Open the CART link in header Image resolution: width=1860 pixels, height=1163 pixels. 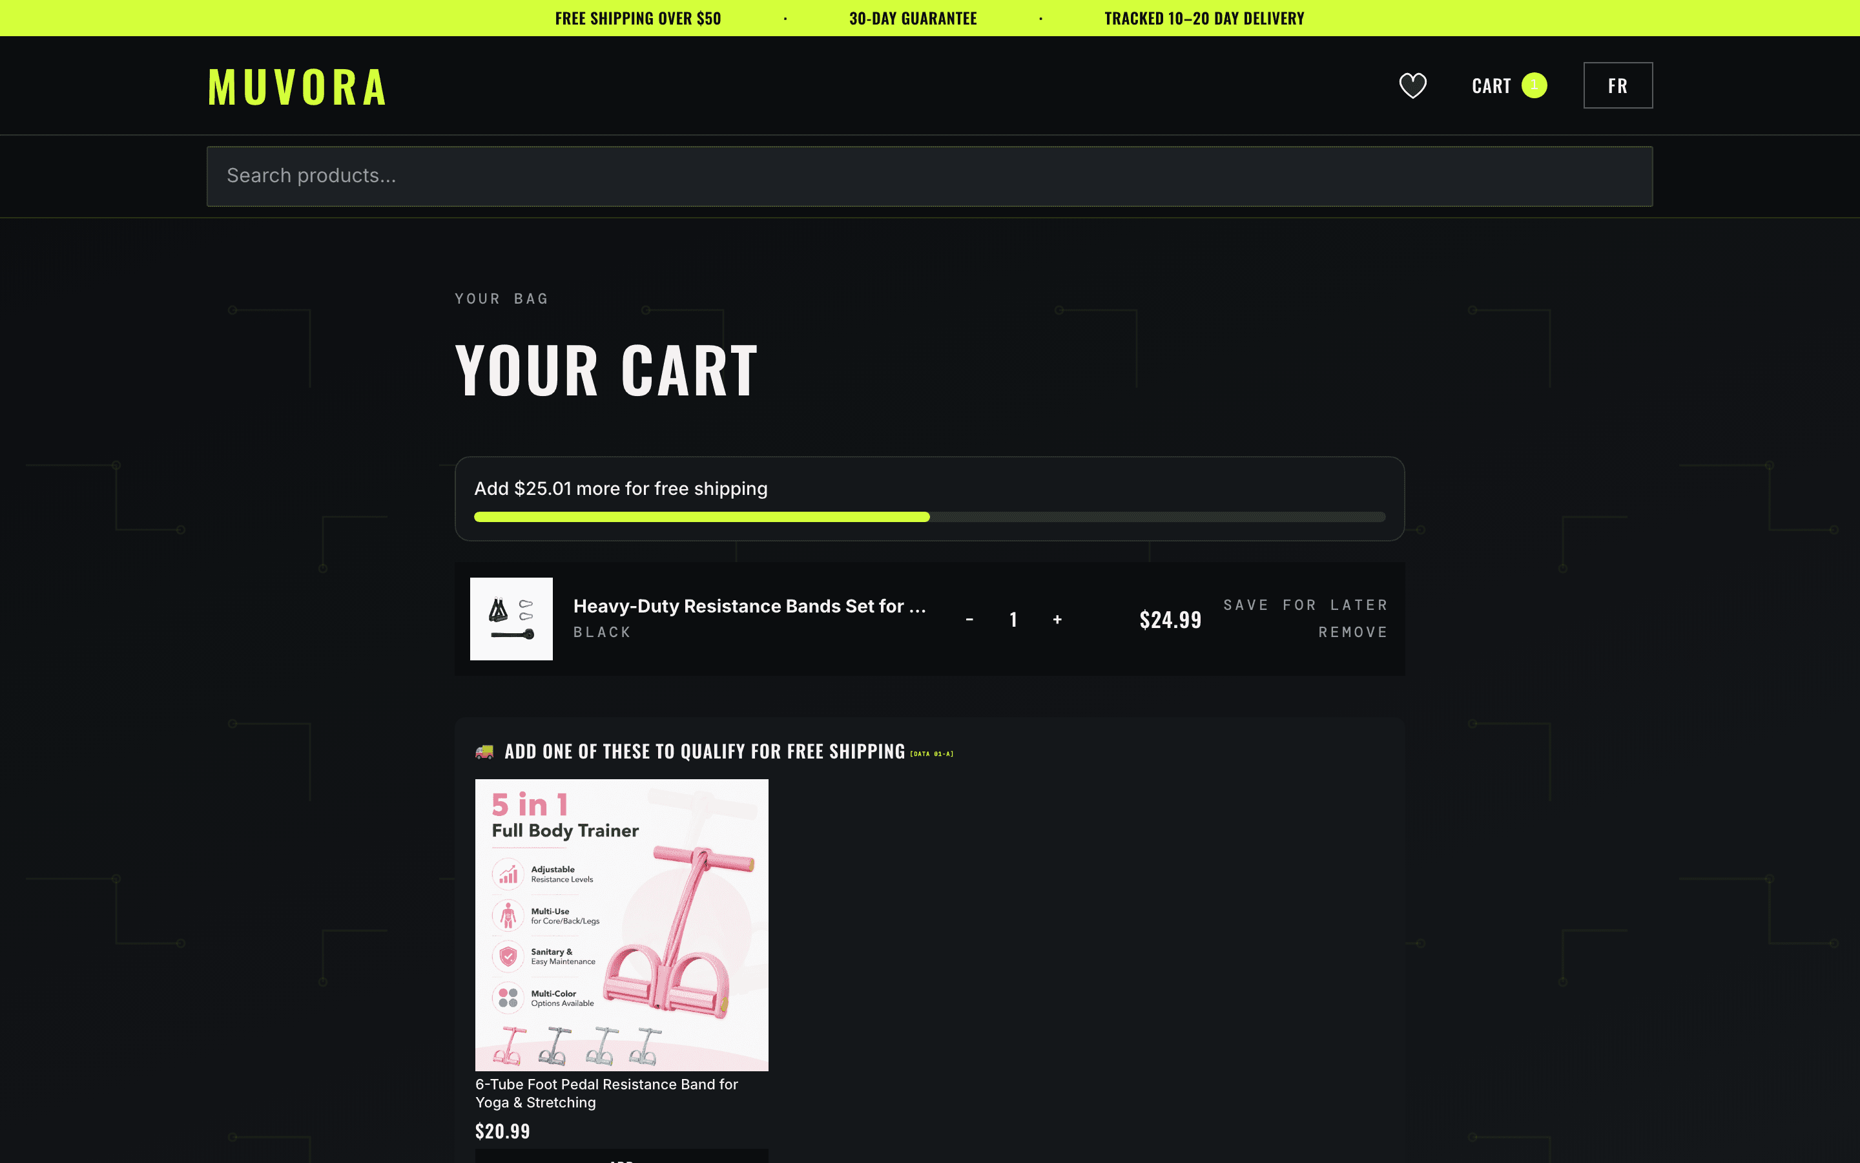click(1491, 86)
